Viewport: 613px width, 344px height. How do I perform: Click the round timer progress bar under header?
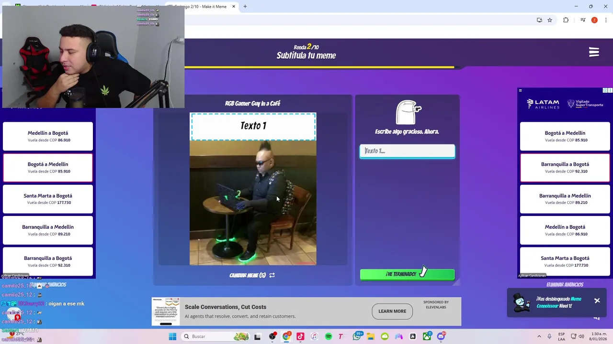pyautogui.click(x=319, y=67)
